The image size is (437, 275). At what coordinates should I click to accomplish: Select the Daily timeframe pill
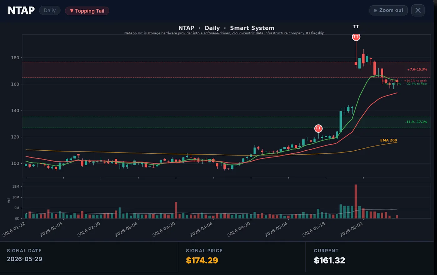pos(50,10)
